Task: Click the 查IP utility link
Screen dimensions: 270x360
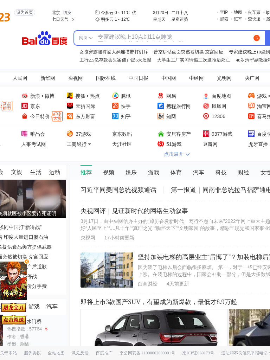Action: click(x=224, y=12)
